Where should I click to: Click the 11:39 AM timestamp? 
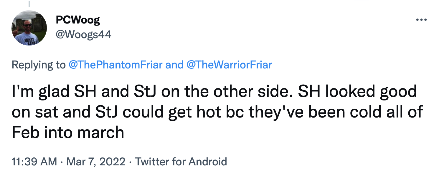click(x=34, y=162)
